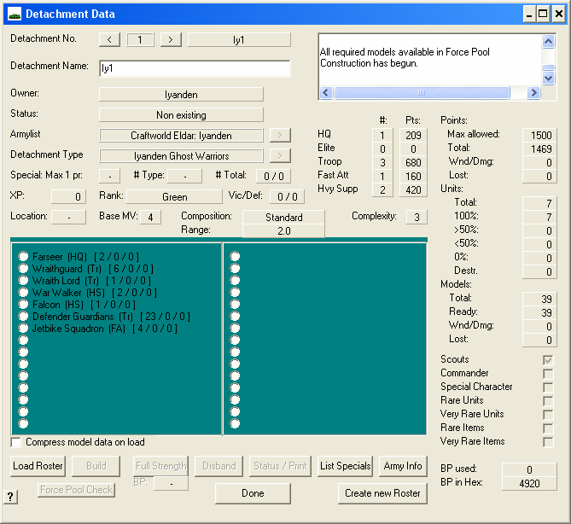Screen dimensions: 571x524
Task: Click the Non existing status field
Action: tap(181, 115)
